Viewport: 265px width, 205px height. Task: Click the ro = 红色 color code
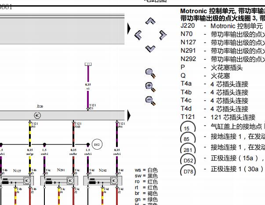coord(146,182)
